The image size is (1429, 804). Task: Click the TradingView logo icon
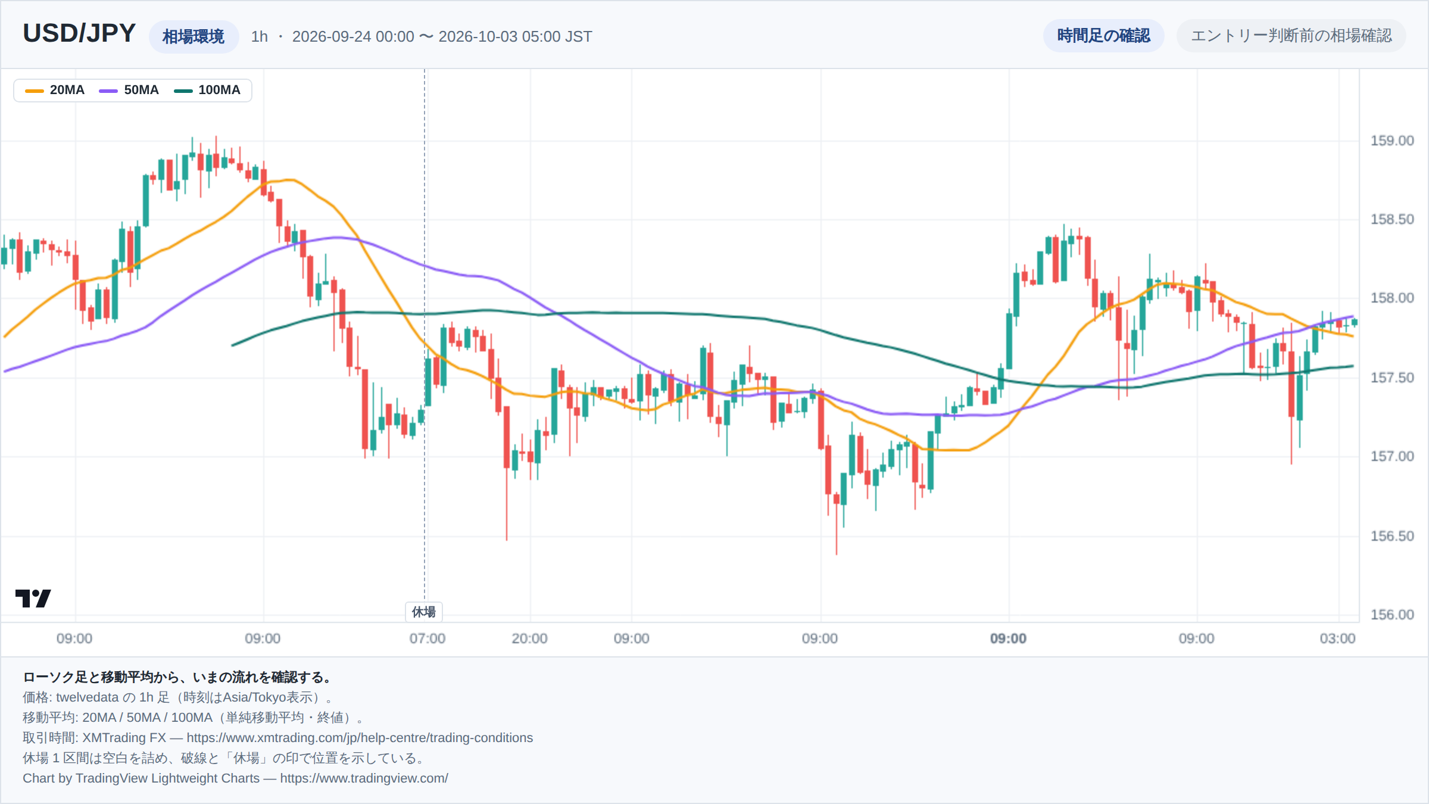[x=33, y=598]
